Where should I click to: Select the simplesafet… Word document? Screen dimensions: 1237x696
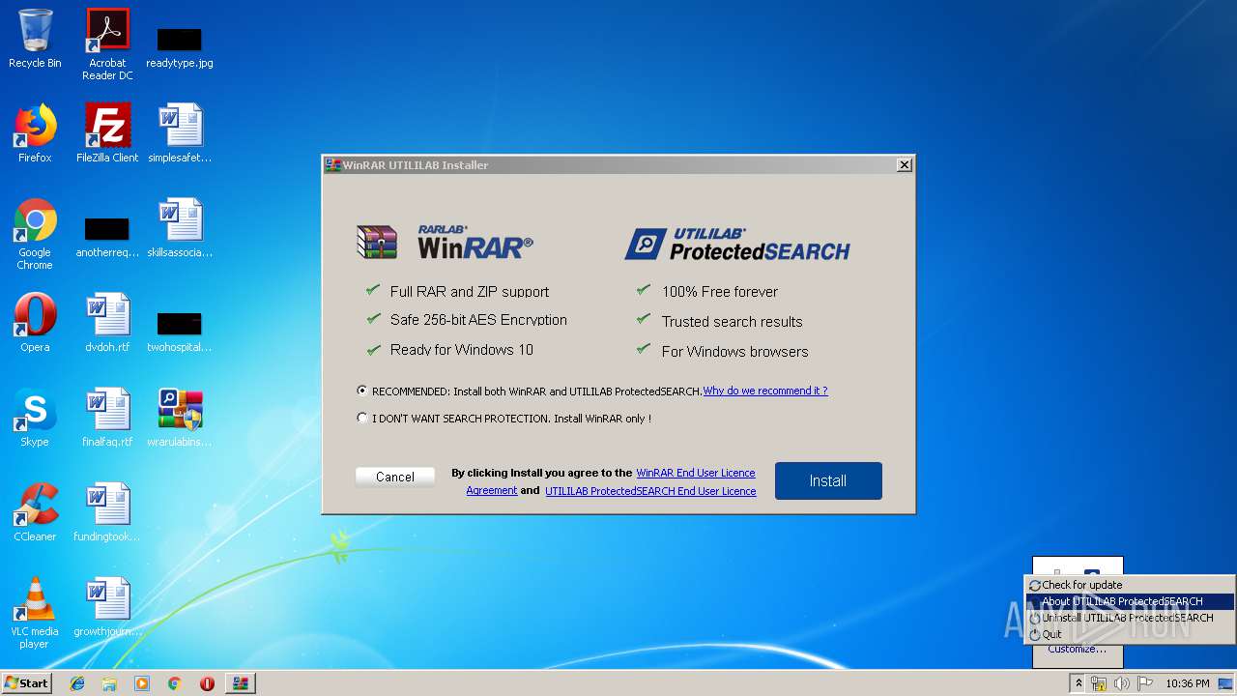pos(180,133)
